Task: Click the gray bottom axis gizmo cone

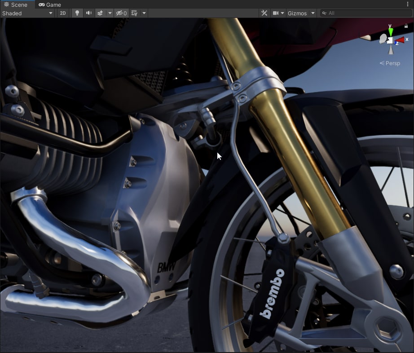Action: pos(391,50)
